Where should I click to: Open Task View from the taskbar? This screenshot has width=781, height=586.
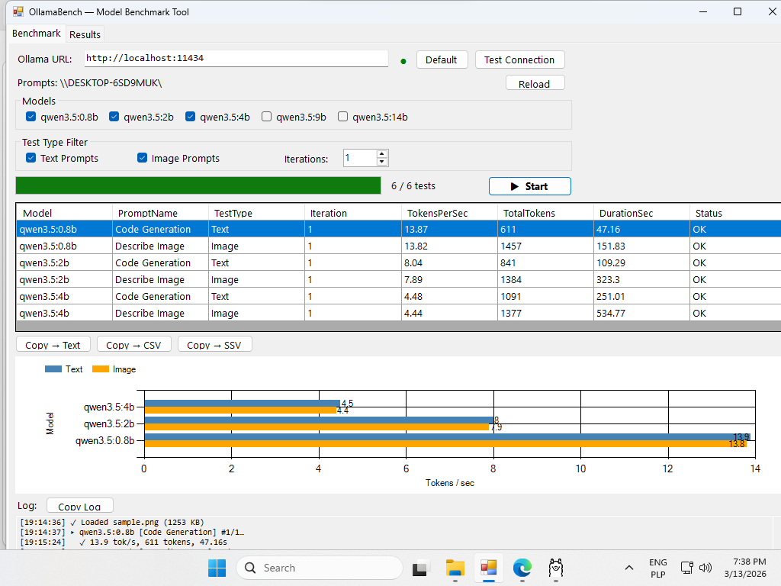[x=421, y=568]
